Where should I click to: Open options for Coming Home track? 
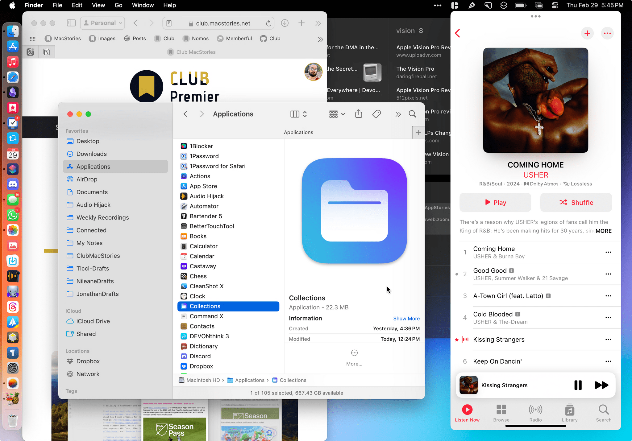pyautogui.click(x=608, y=252)
